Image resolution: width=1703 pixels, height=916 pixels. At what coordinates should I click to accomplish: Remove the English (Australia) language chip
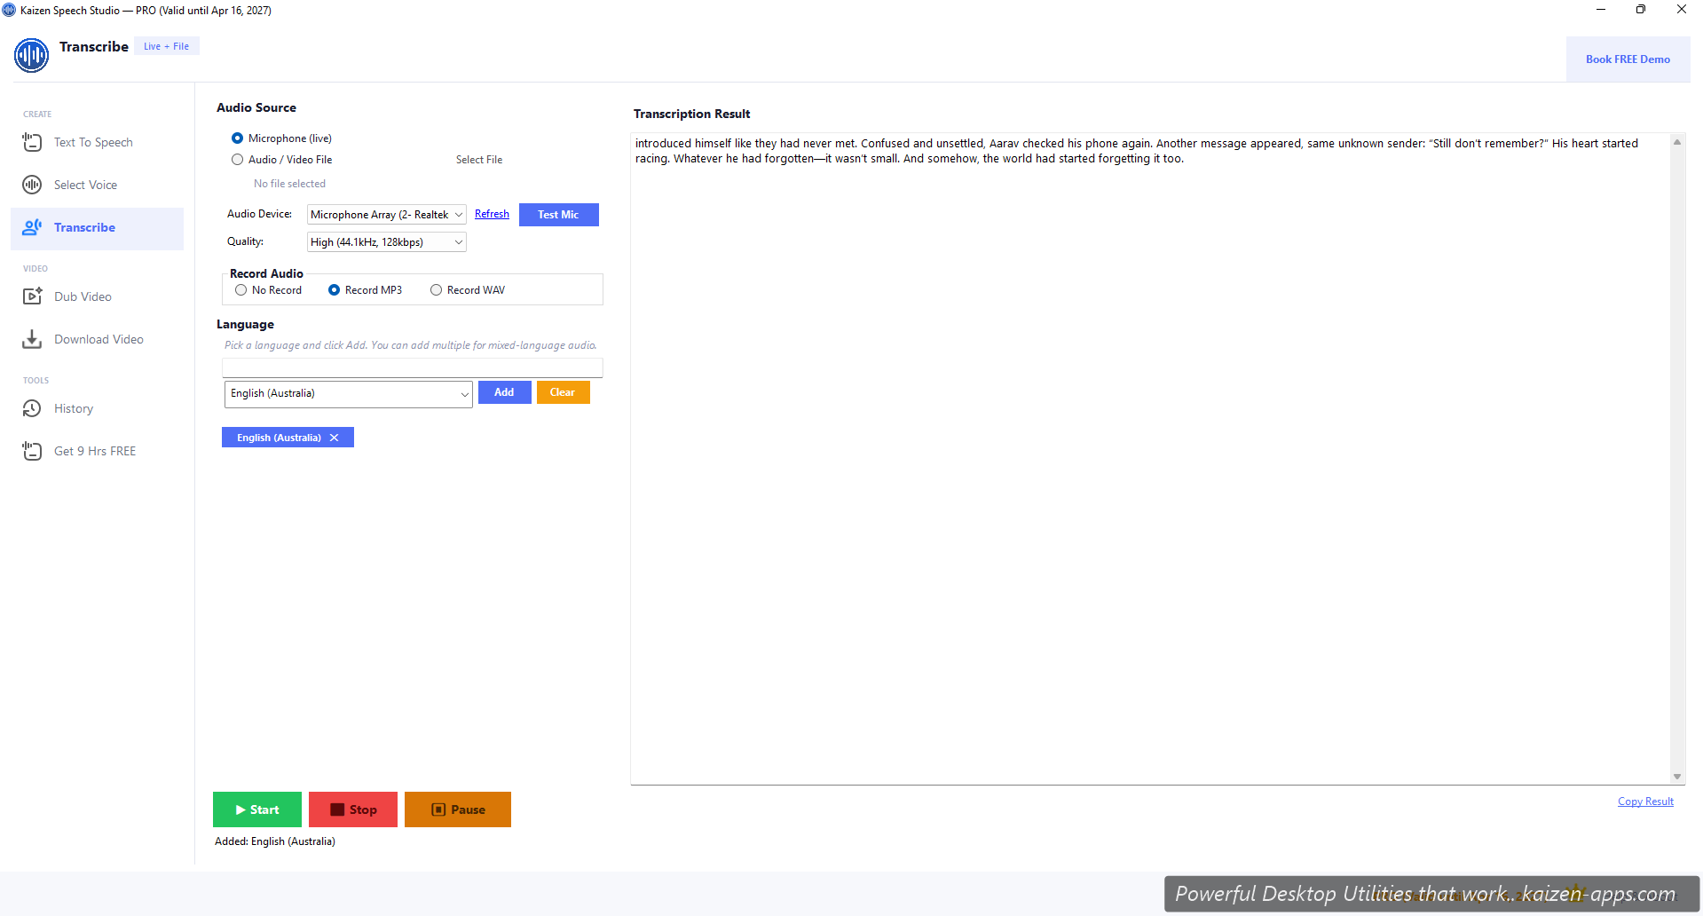(x=335, y=437)
